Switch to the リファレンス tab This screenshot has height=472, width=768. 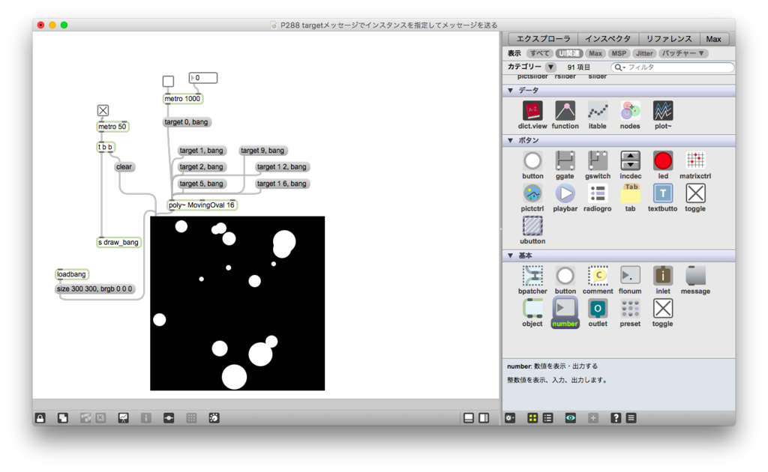668,38
